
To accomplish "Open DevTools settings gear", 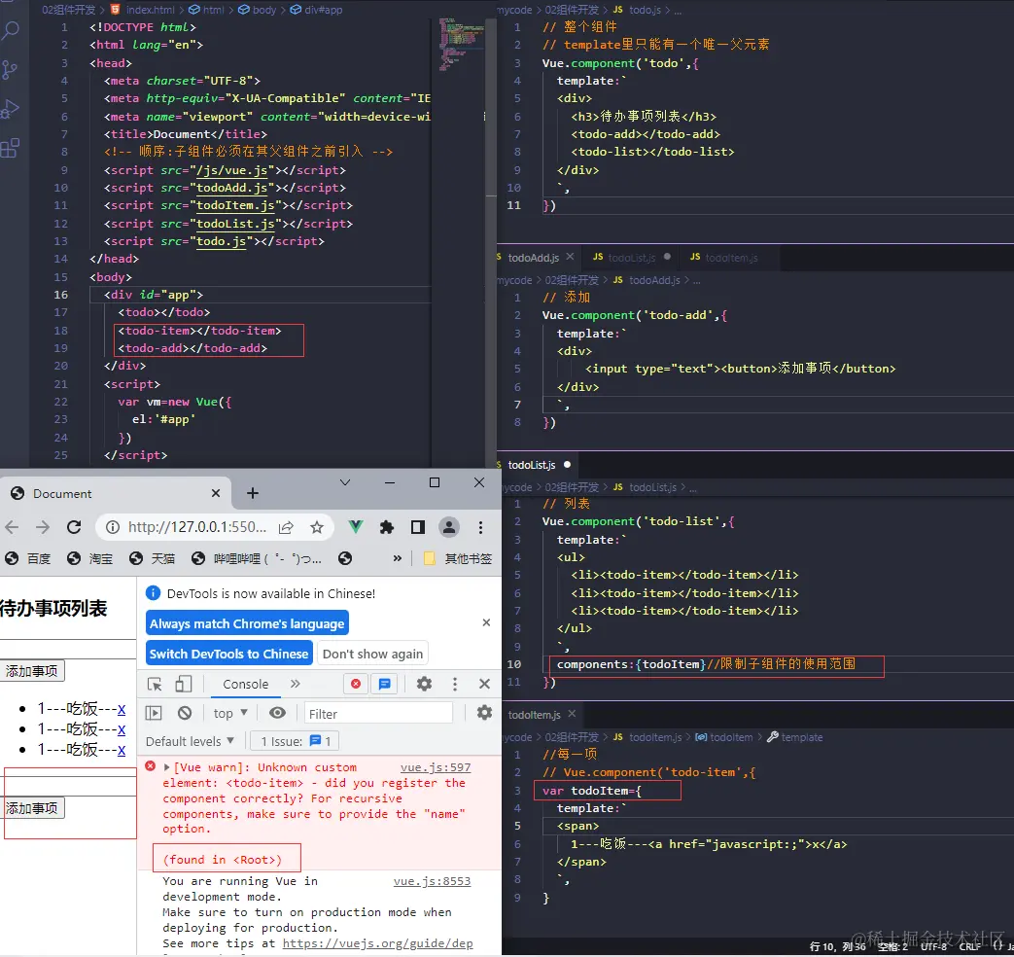I will coord(424,684).
